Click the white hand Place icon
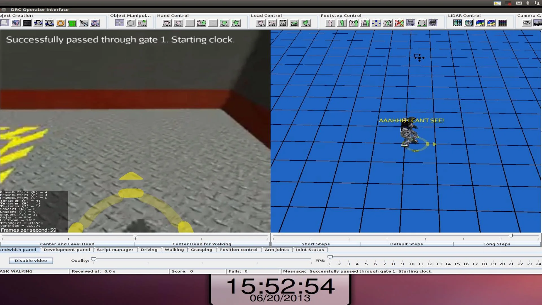The height and width of the screenshot is (305, 542). [167, 23]
